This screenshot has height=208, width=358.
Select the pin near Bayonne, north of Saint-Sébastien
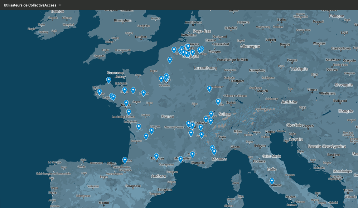(125, 160)
